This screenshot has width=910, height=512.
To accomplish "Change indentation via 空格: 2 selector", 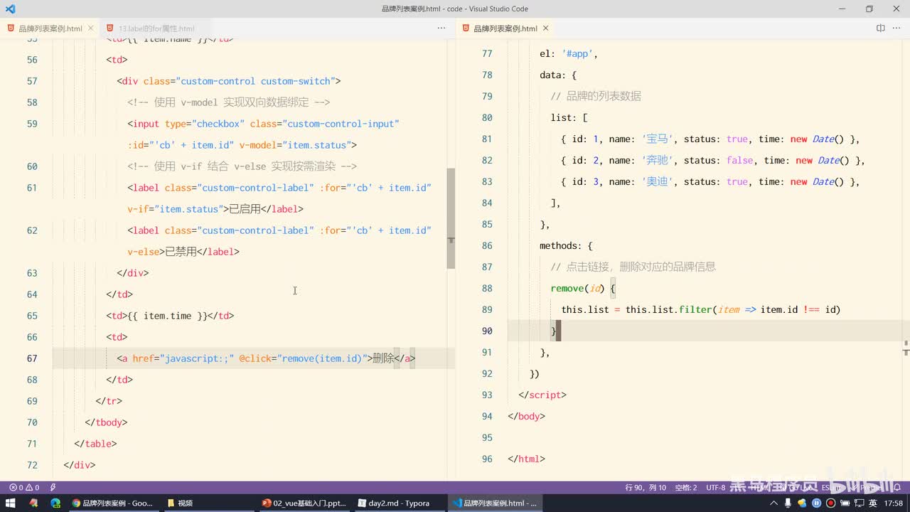I will coord(685,488).
